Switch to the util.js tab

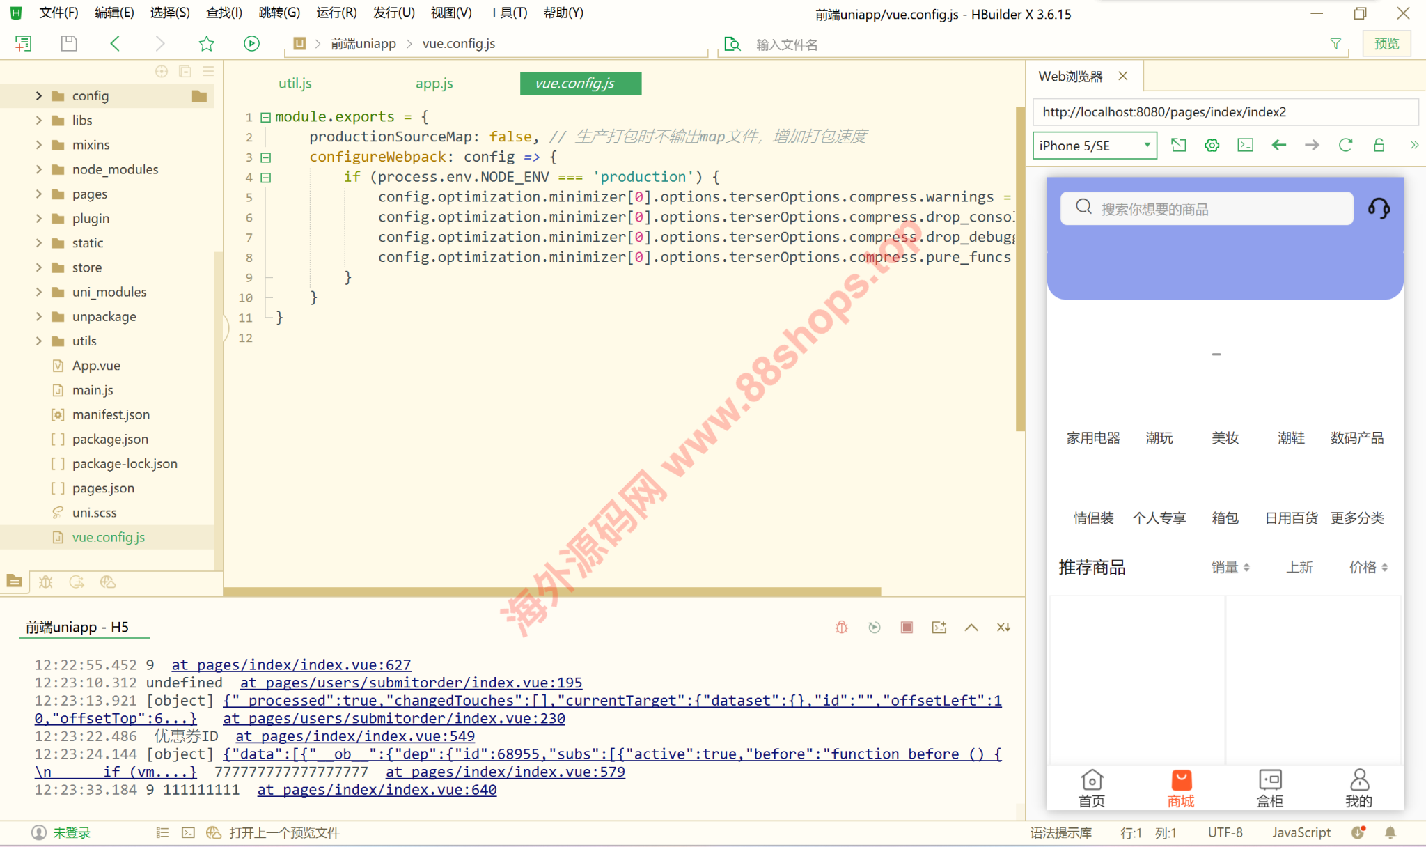coord(295,84)
